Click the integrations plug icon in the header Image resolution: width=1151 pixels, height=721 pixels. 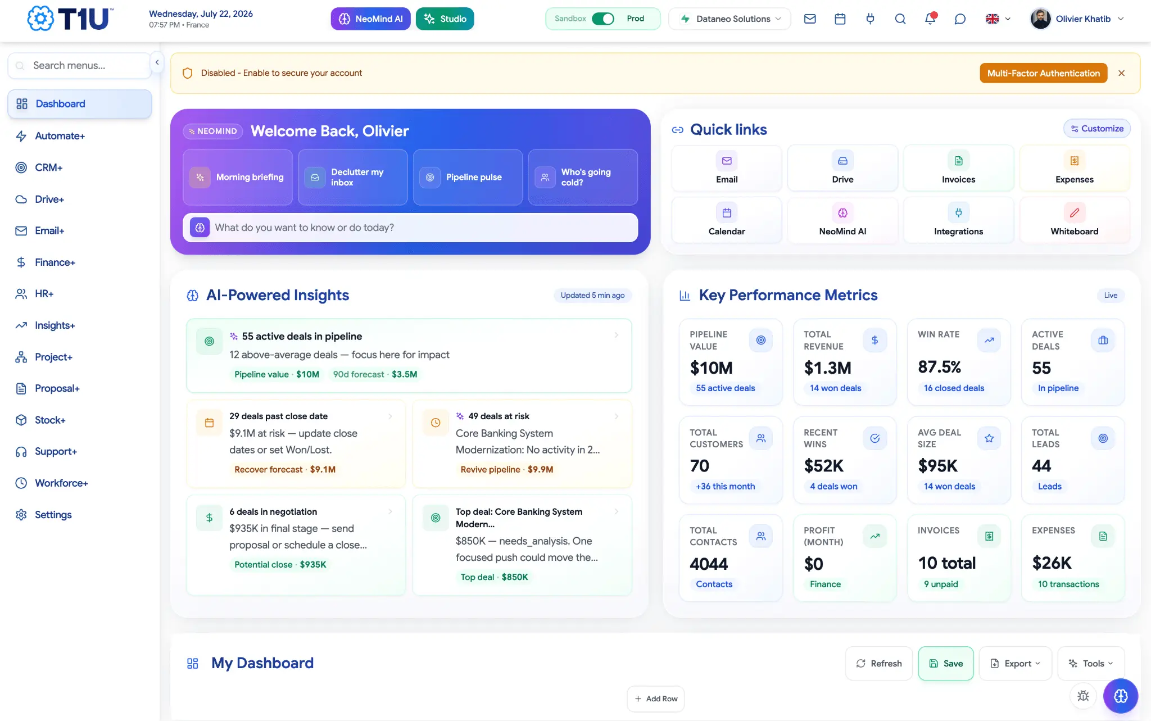(870, 19)
